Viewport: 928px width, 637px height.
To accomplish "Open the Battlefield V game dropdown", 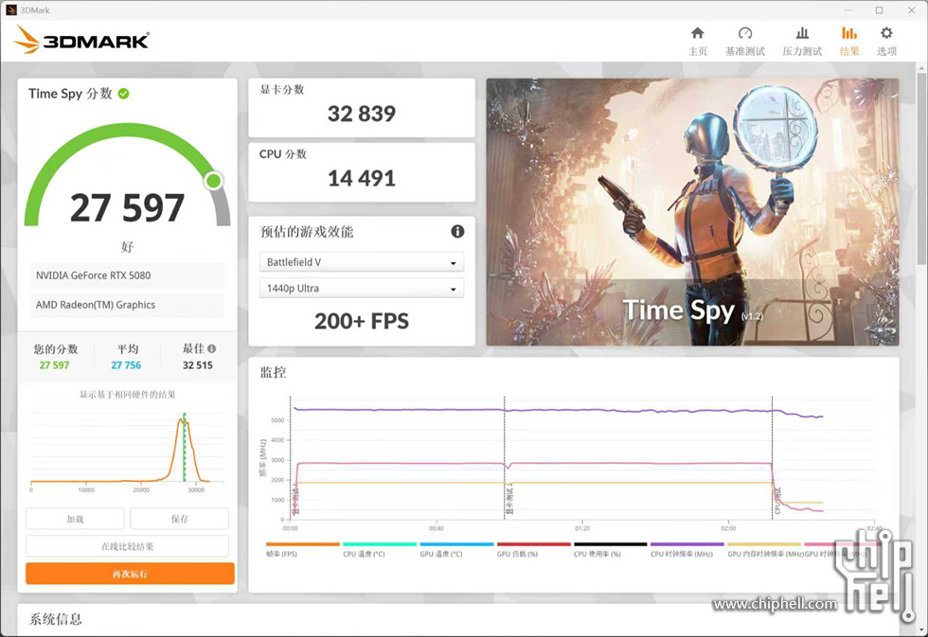I will [362, 262].
